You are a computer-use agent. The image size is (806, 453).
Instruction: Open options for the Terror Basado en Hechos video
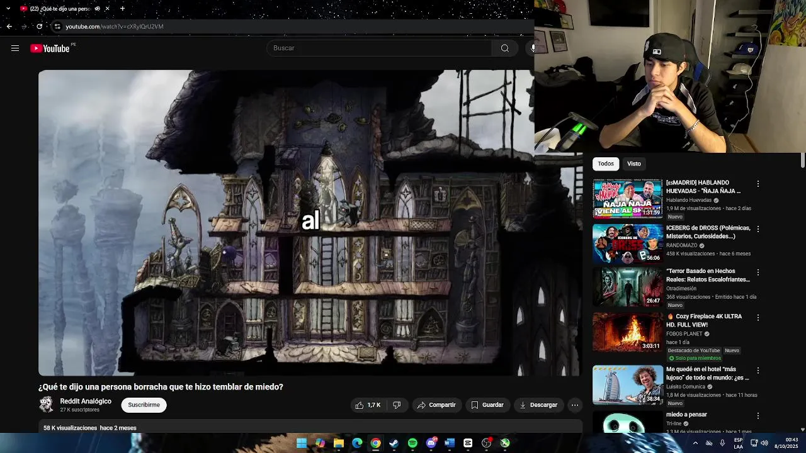pos(758,272)
